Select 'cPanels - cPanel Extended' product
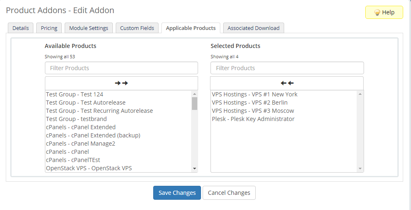The width and height of the screenshot is (411, 210). pos(119,127)
